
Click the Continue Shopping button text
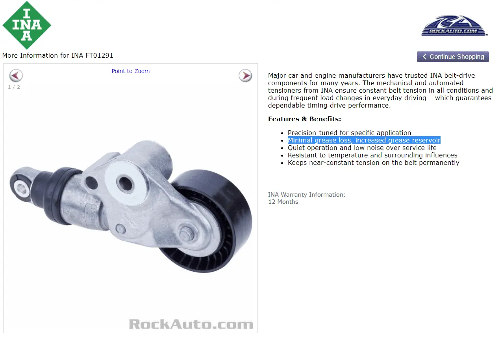457,57
